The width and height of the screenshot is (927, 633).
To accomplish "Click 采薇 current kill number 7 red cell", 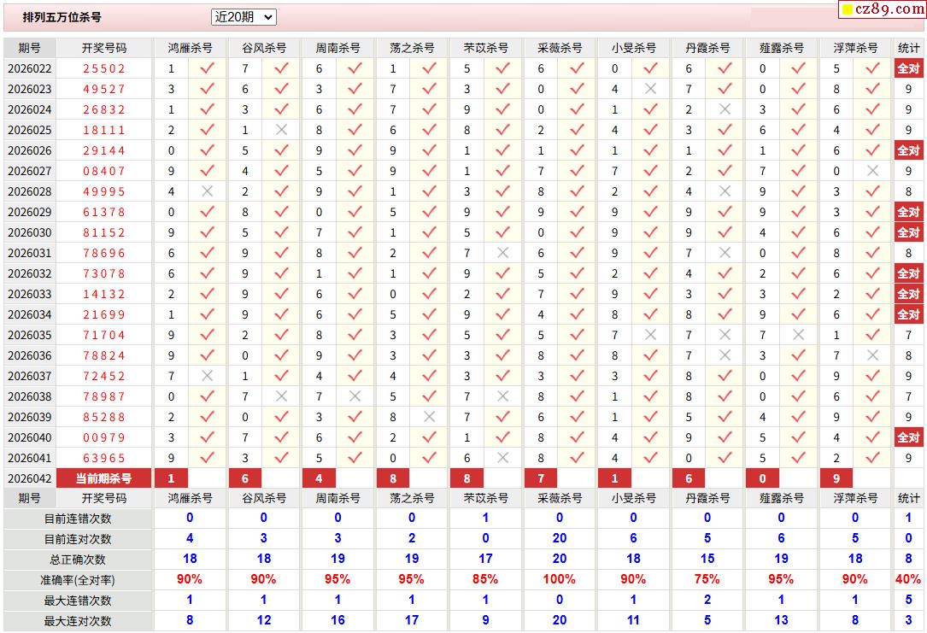I will 541,478.
